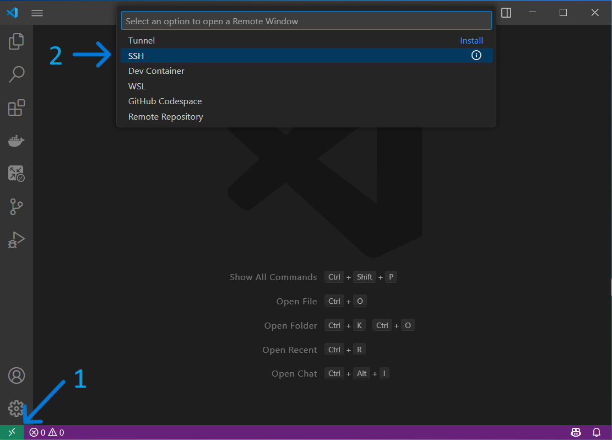Open the errors and warnings status indicator
The image size is (612, 440).
[x=47, y=432]
